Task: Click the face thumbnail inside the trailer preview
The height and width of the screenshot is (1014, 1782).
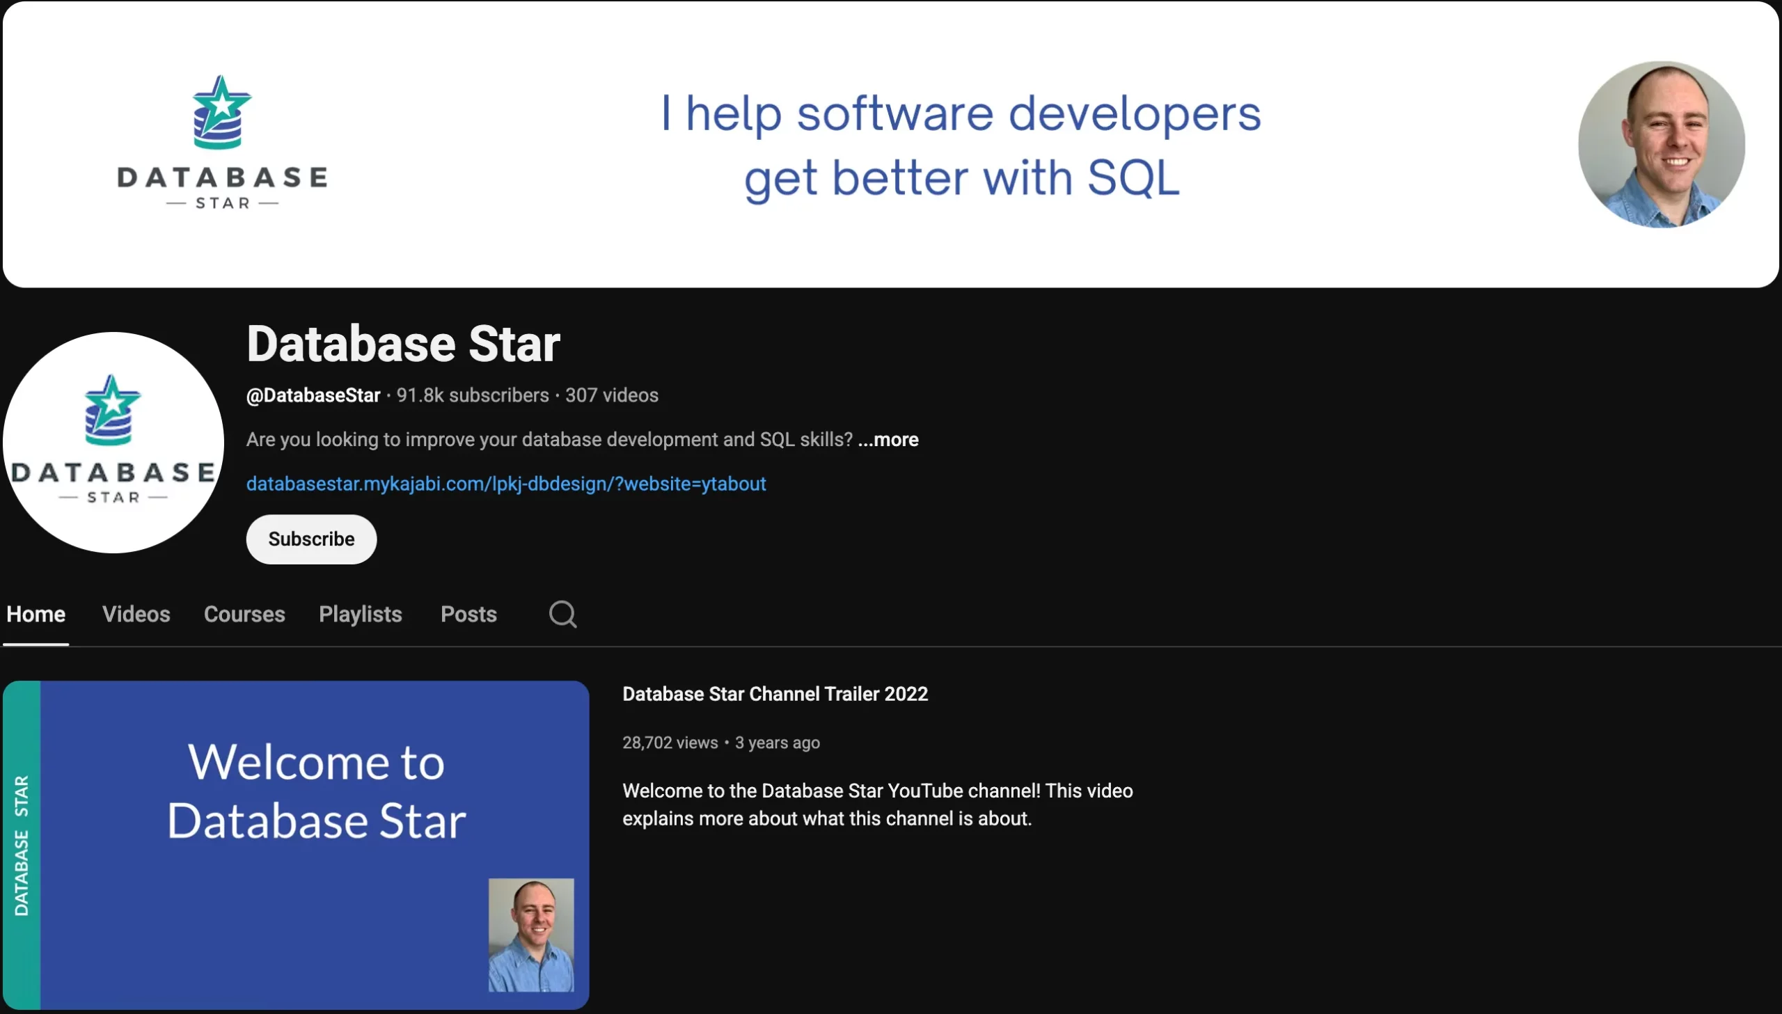Action: [x=531, y=936]
